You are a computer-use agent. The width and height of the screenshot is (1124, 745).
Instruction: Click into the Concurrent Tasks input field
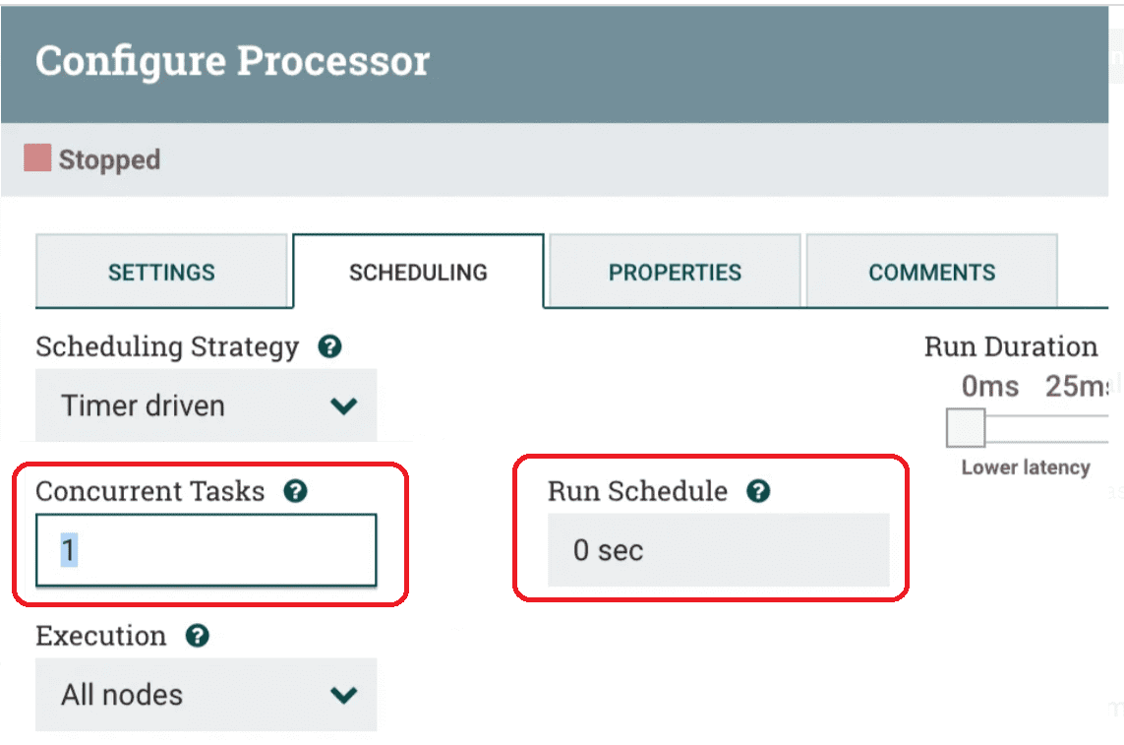[206, 550]
